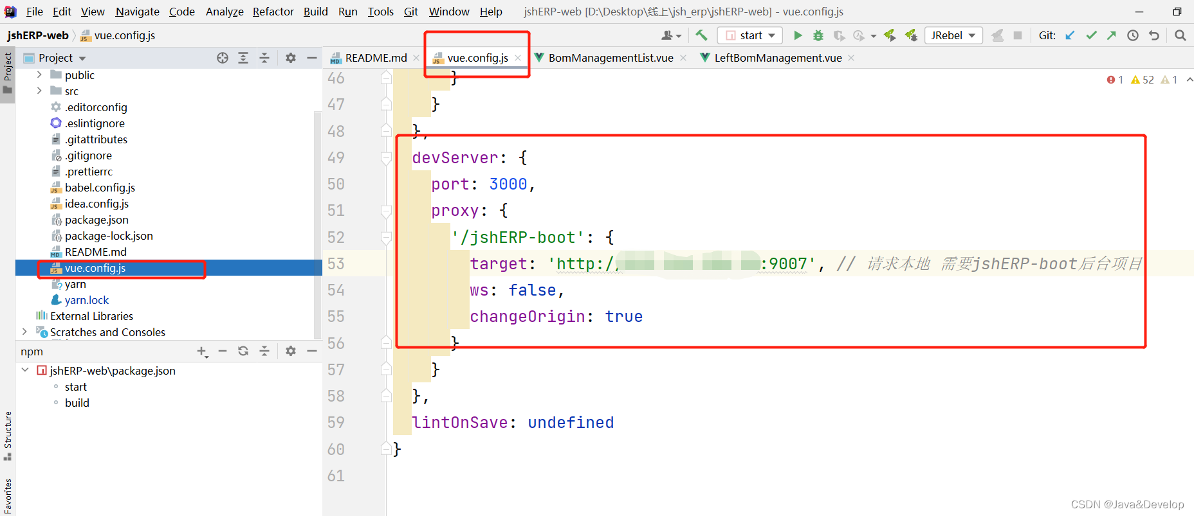Toggle fold marker at '/jshERP-boot' line 52

[386, 238]
